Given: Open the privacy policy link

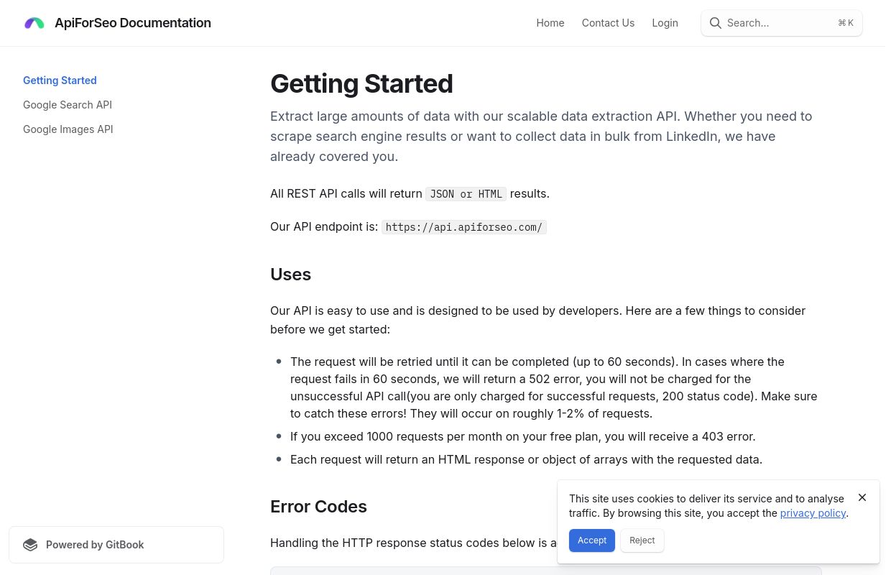Looking at the screenshot, I should (x=813, y=513).
